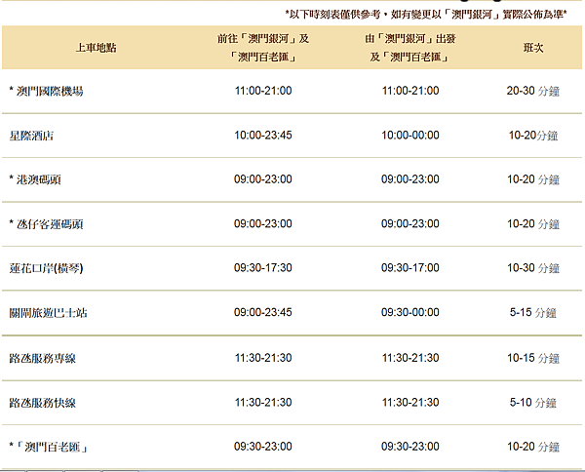
Task: Click the 星際酒店 row label
Action: point(31,136)
